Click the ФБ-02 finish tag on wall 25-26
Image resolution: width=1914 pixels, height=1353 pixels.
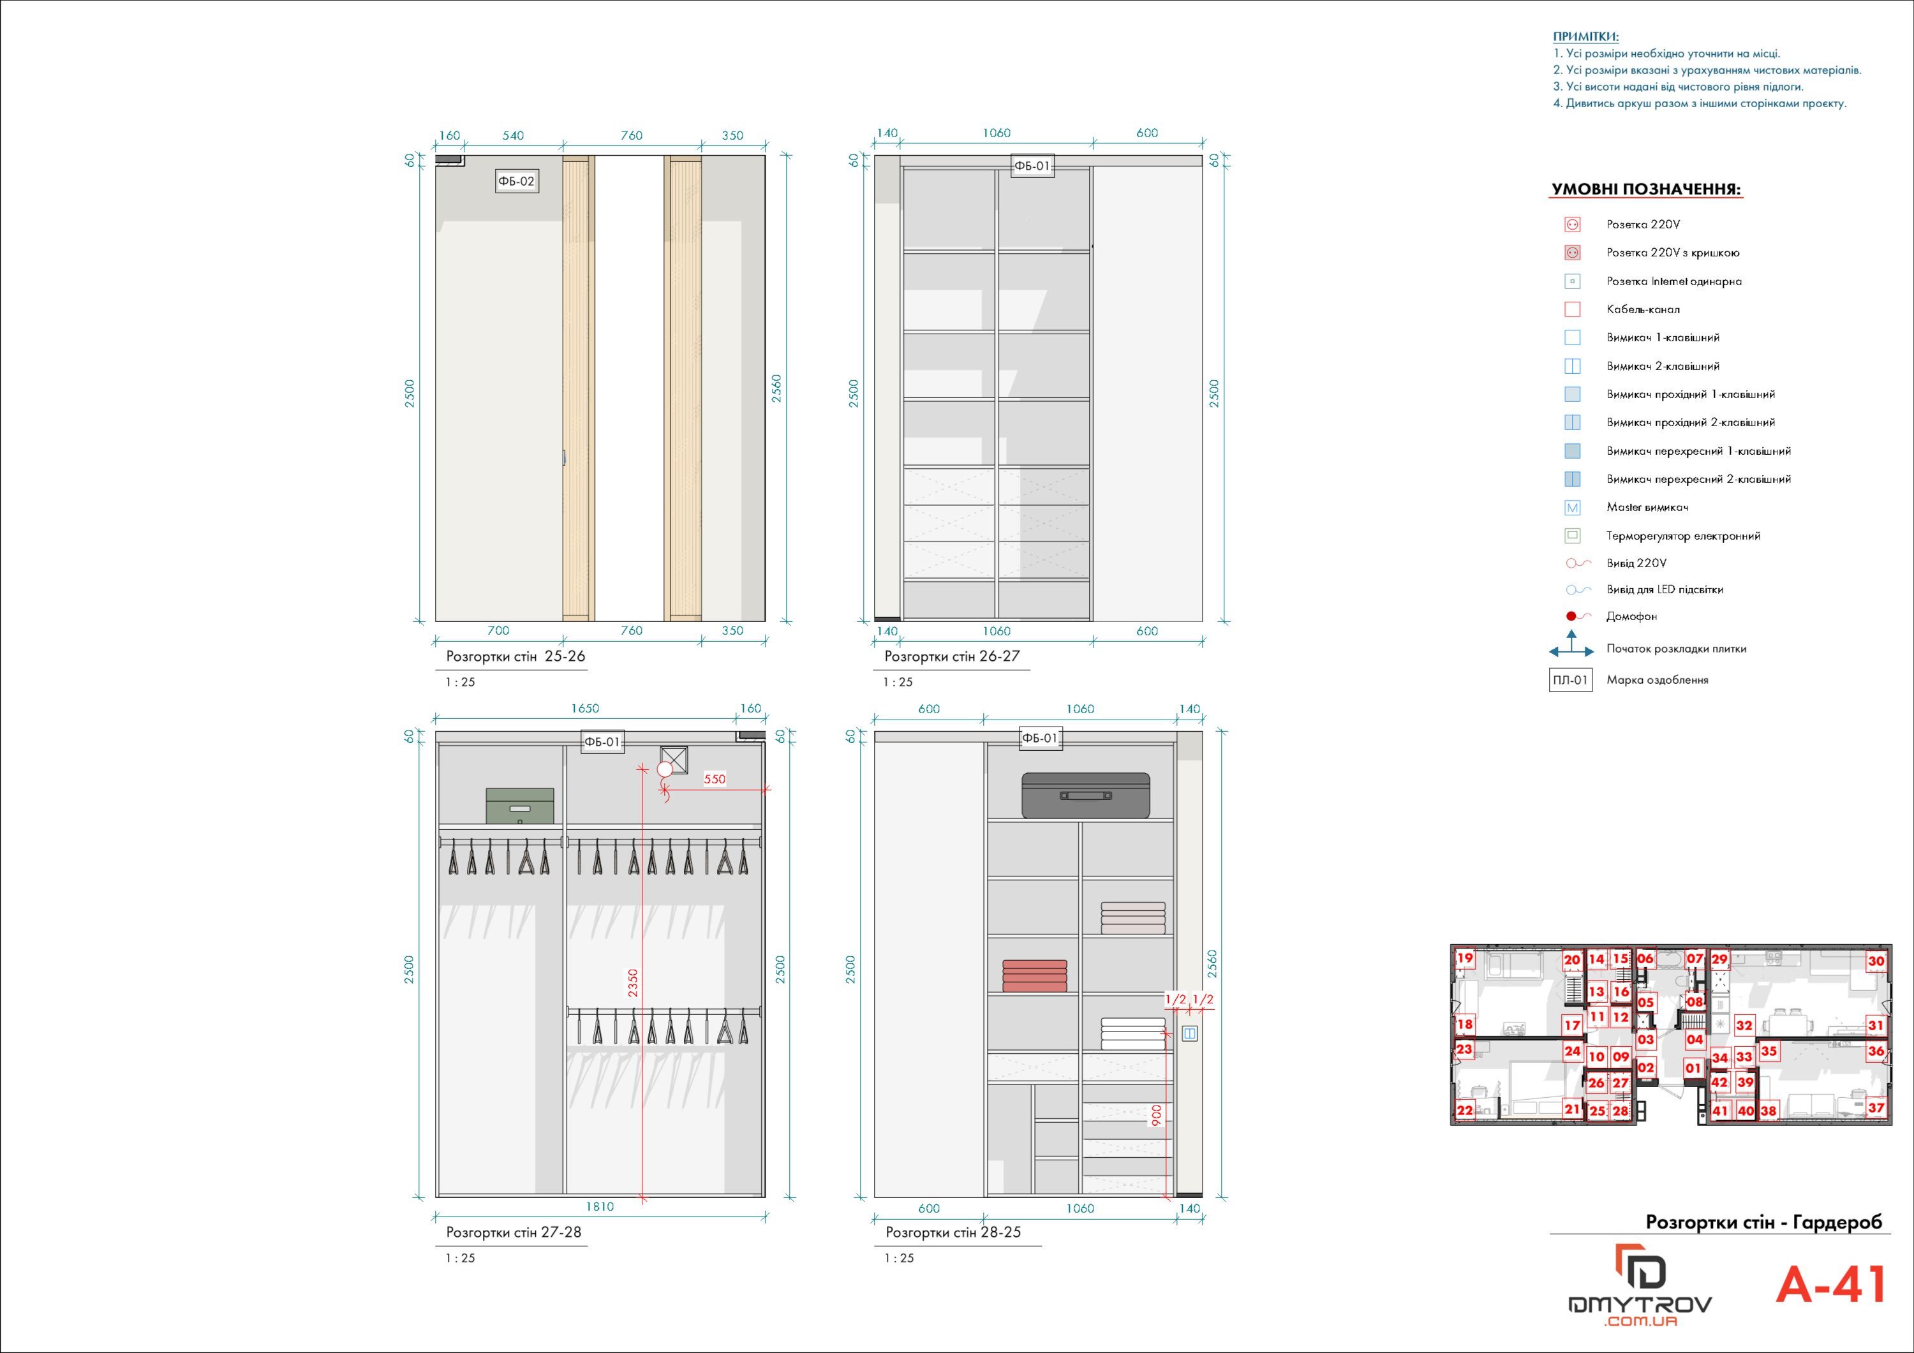coord(516,181)
